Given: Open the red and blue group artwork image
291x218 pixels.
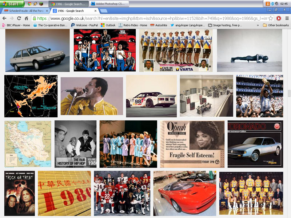Looking at the screenshot, I should click(x=105, y=51).
